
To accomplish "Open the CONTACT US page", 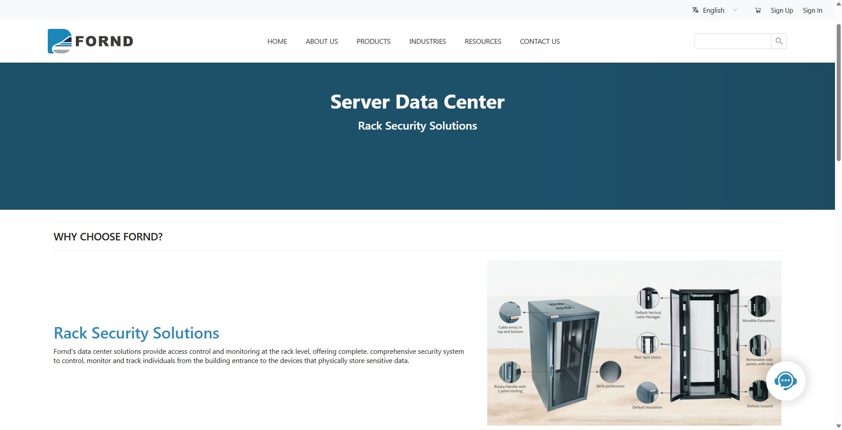I will pyautogui.click(x=540, y=41).
